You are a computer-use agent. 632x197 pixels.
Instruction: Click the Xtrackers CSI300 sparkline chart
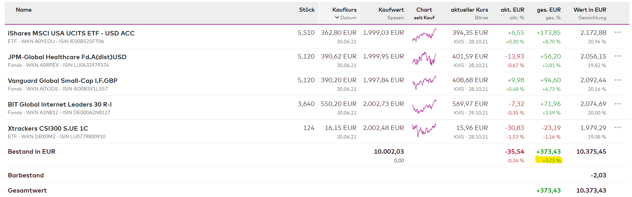pyautogui.click(x=424, y=130)
